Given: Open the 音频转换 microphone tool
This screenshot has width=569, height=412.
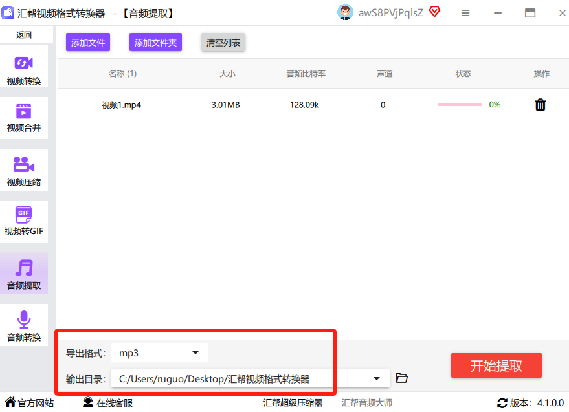Looking at the screenshot, I should point(23,325).
